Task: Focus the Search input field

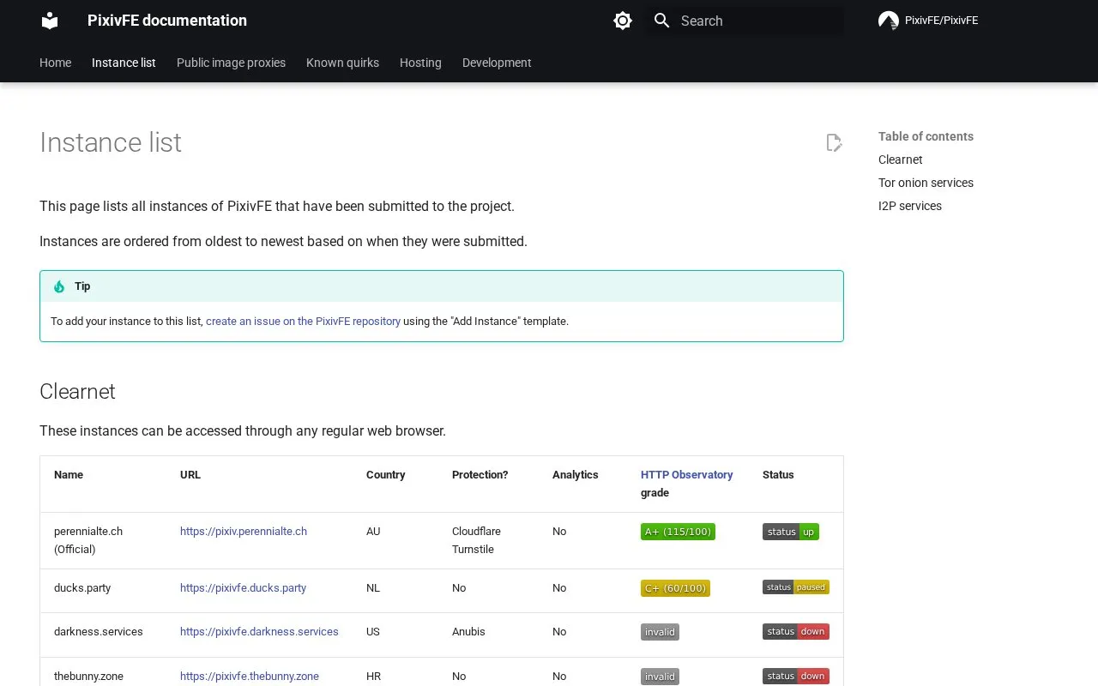Action: [745, 21]
